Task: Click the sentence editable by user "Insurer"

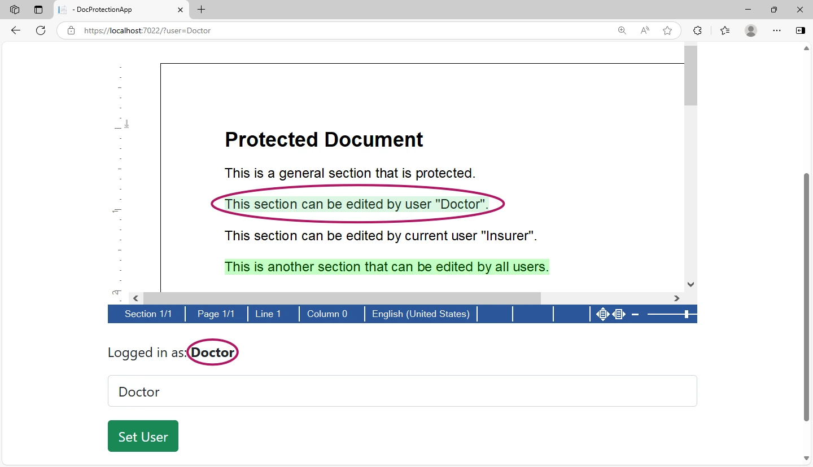Action: click(x=381, y=236)
